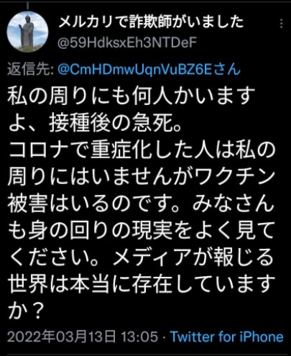The image size is (291, 356).
Task: Open display name メルカリで詐欺師がいました profile
Action: click(x=151, y=22)
